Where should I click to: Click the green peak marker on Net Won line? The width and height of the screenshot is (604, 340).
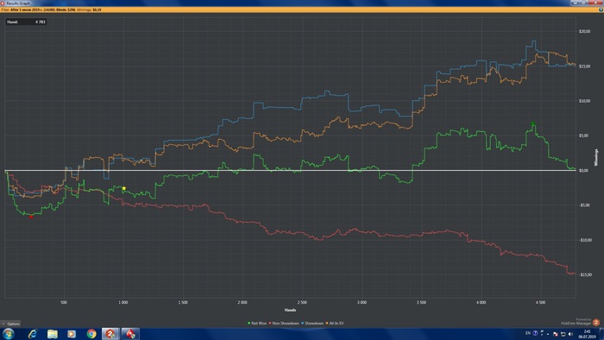[533, 123]
